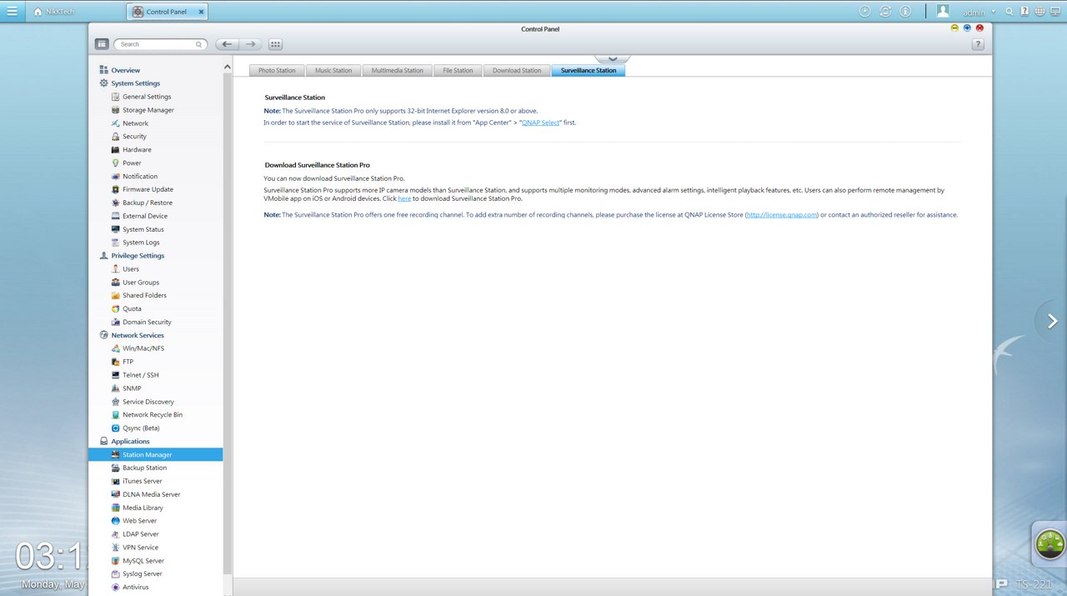
Task: Open Telnet / SSH settings
Action: pyautogui.click(x=140, y=375)
